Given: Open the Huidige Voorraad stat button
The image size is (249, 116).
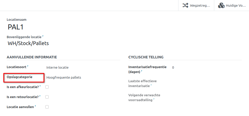Looking at the screenshot, I should [231, 5].
